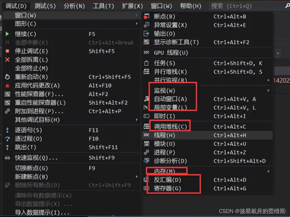Viewport: 290px width, 217px height.
Task: Click the red Stop Debugging square icon
Action: coord(7,51)
